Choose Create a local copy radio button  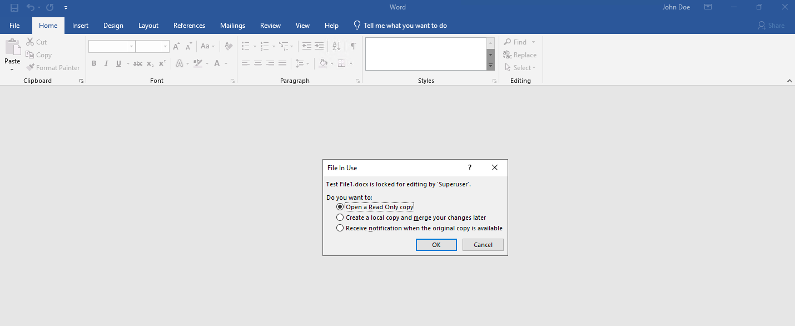point(340,218)
